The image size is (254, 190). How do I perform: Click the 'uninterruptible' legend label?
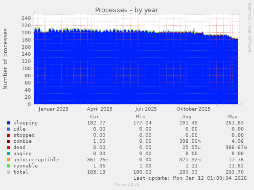point(36,160)
